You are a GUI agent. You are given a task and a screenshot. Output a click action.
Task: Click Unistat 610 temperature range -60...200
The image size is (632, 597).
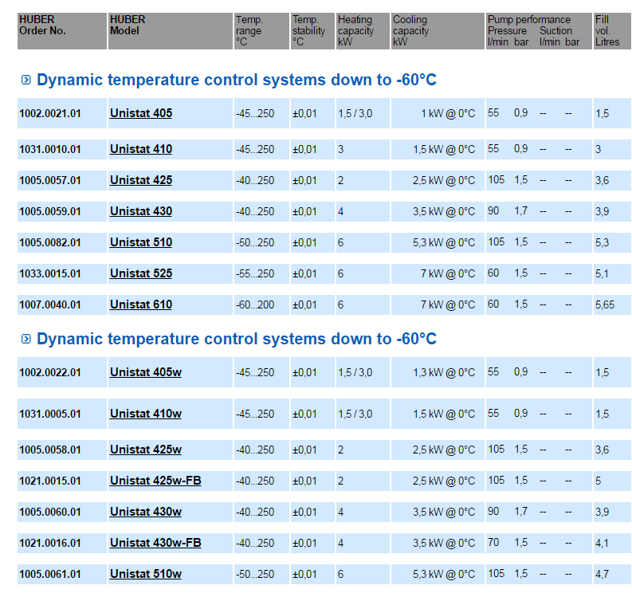(x=255, y=304)
